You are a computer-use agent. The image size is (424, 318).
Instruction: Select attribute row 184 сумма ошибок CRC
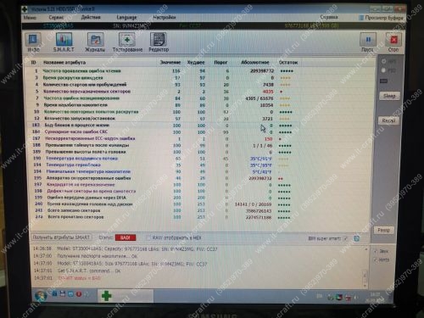[x=165, y=132]
